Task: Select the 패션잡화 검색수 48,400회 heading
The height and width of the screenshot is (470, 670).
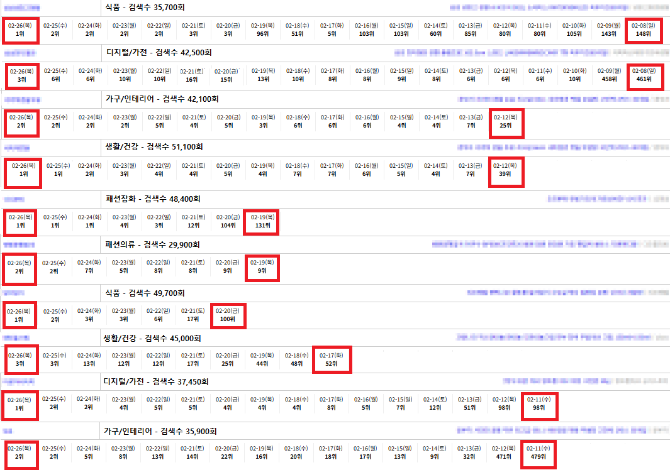Action: click(x=152, y=199)
